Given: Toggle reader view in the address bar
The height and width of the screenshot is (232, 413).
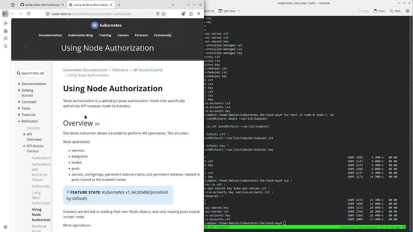Looking at the screenshot, I should tap(157, 14).
